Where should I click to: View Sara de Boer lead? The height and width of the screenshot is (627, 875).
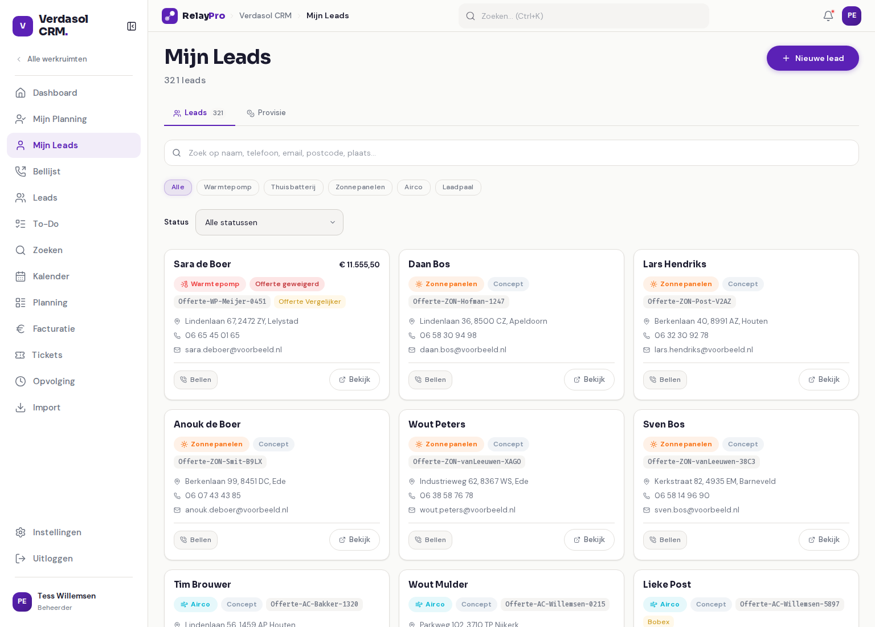click(354, 380)
